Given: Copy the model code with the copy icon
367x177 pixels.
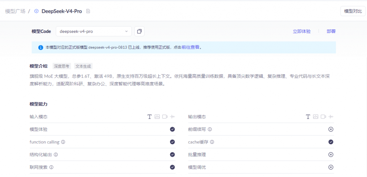Looking at the screenshot, I should tap(139, 31).
